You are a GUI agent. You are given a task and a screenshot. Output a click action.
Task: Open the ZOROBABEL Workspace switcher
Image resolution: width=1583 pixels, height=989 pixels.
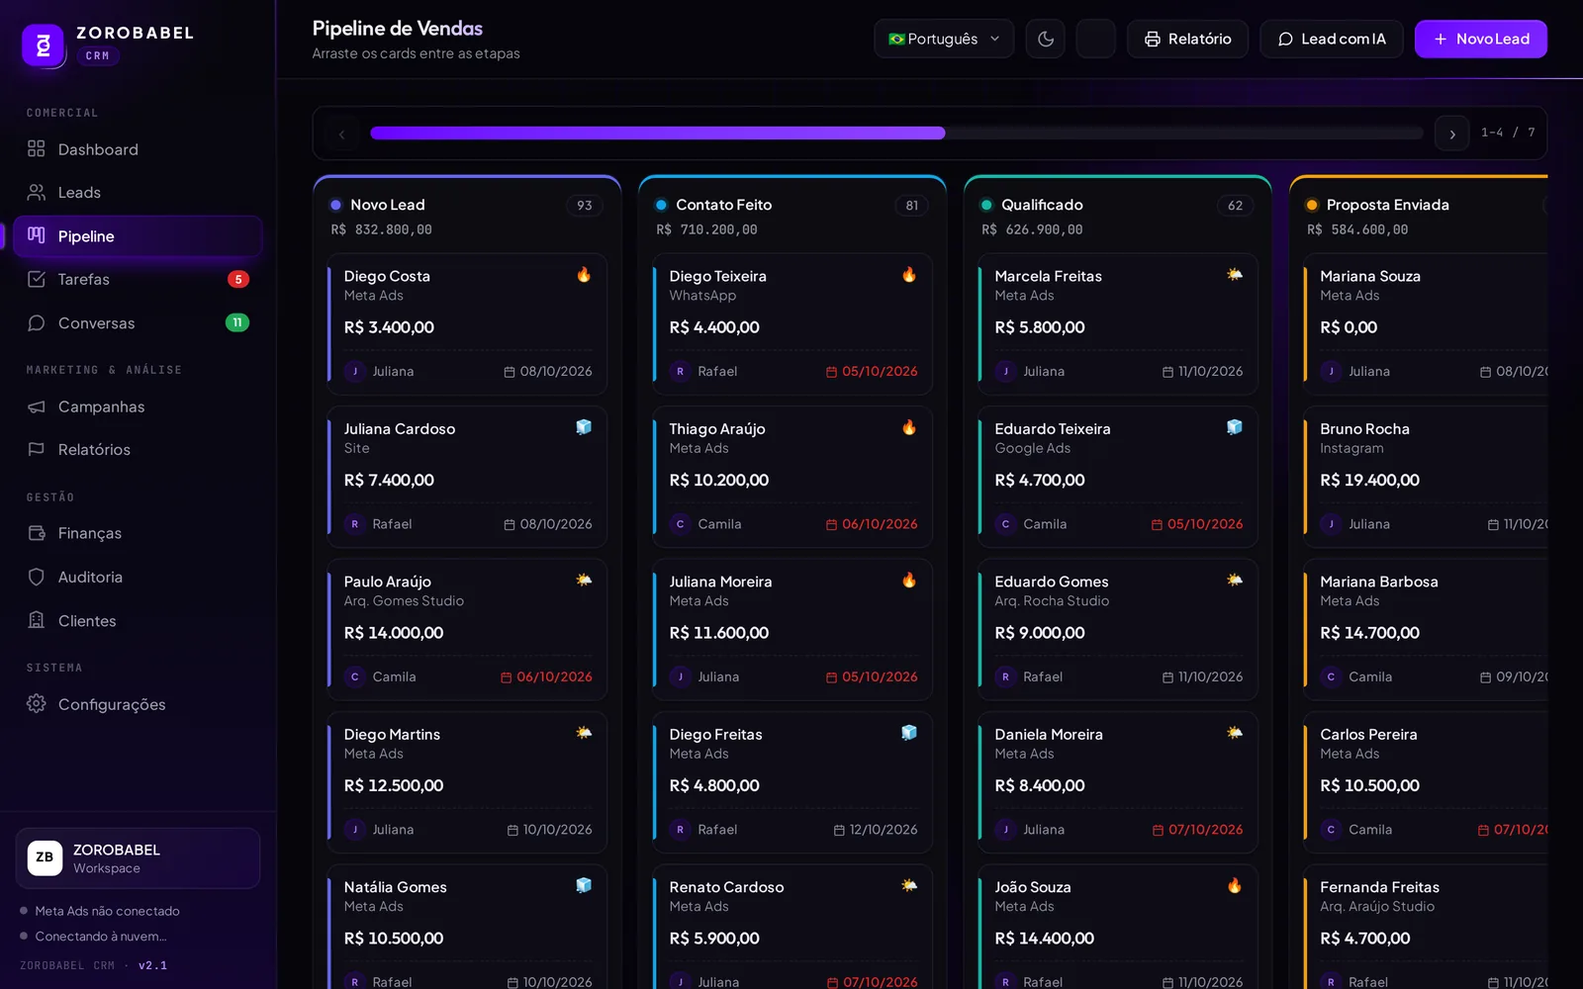pos(138,858)
